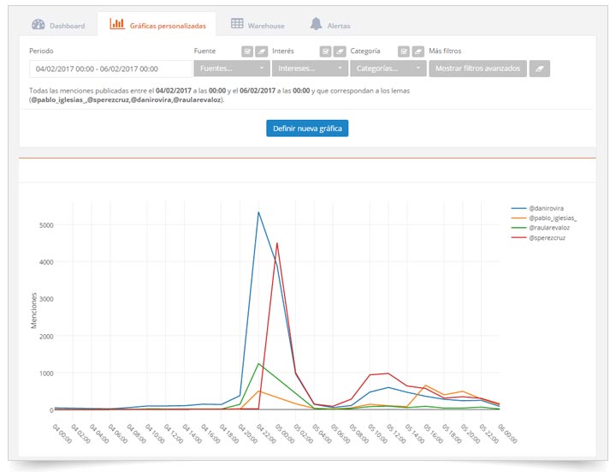The height and width of the screenshot is (472, 616).
Task: Open the Alertas tab
Action: point(329,26)
